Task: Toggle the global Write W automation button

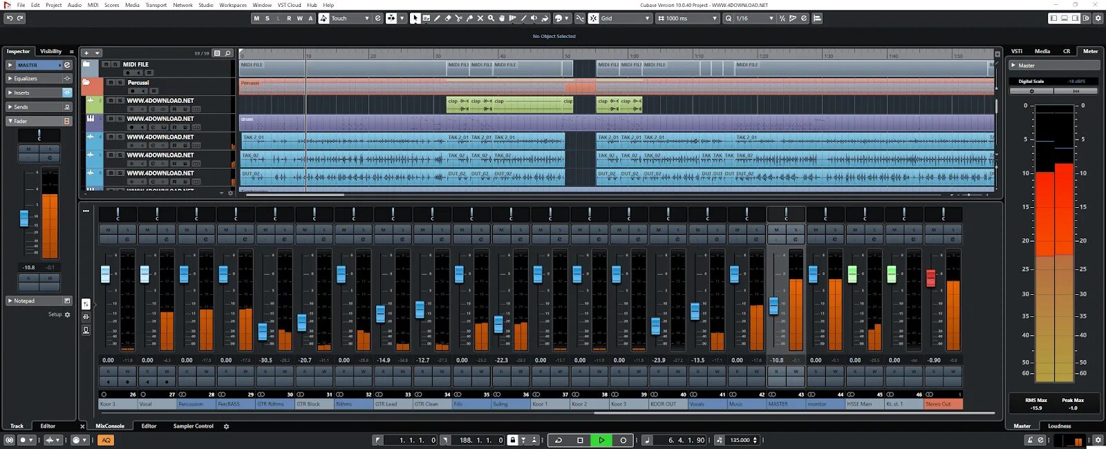Action: tap(299, 18)
